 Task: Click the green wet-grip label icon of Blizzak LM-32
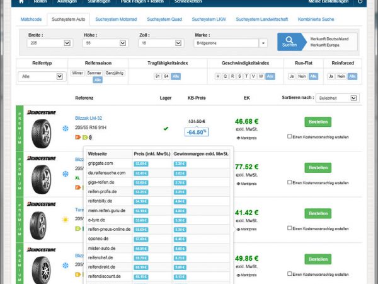click(x=85, y=138)
